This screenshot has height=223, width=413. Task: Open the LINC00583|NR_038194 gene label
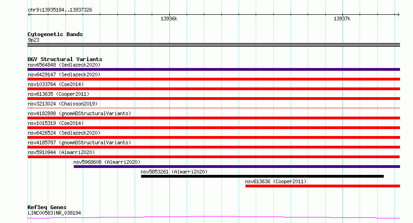[54, 213]
